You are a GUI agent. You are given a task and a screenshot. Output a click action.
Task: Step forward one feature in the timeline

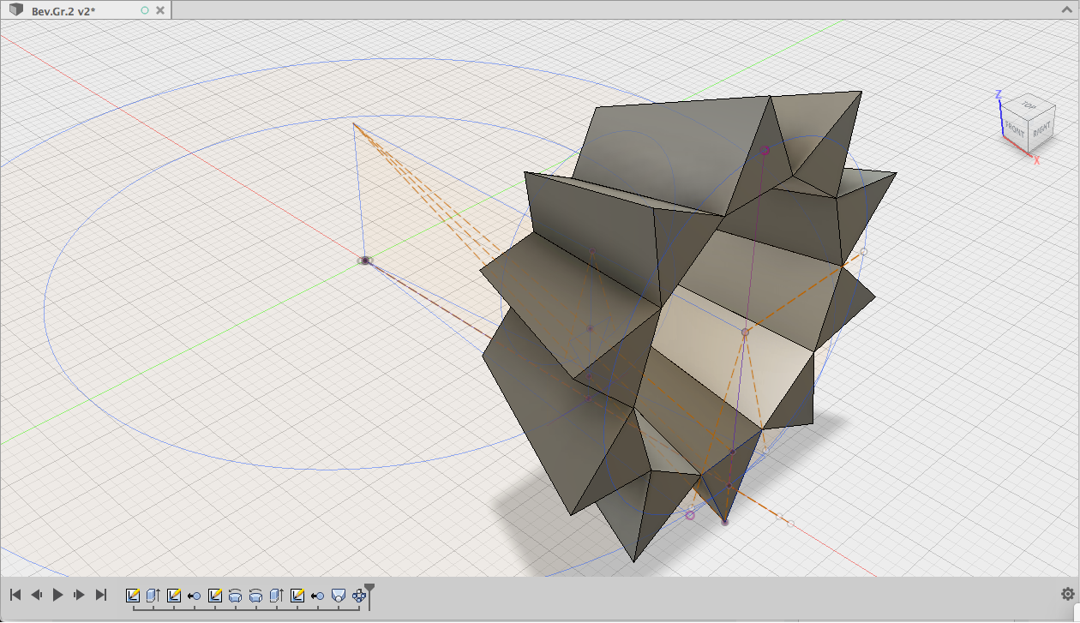(79, 595)
